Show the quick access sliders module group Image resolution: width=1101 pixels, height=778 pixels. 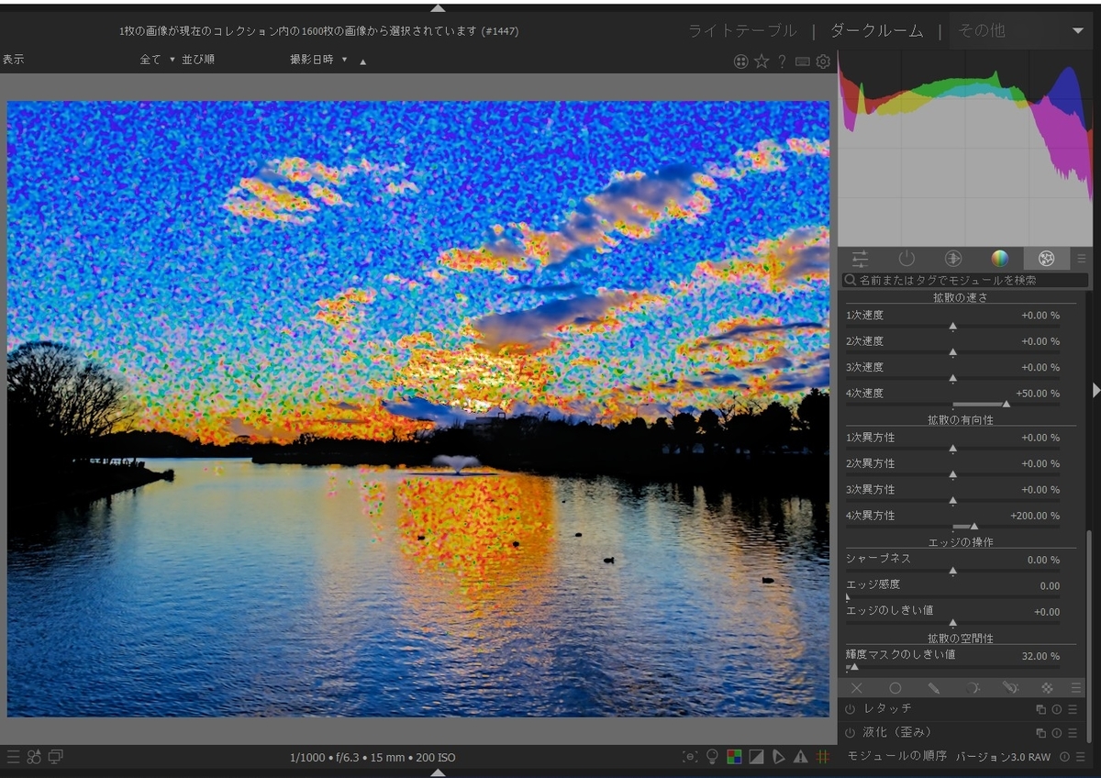pos(860,259)
